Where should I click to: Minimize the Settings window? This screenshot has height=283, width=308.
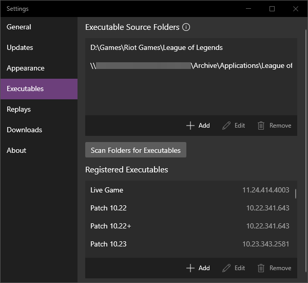[248, 9]
